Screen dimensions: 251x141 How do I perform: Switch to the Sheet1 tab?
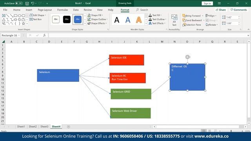click(x=21, y=127)
